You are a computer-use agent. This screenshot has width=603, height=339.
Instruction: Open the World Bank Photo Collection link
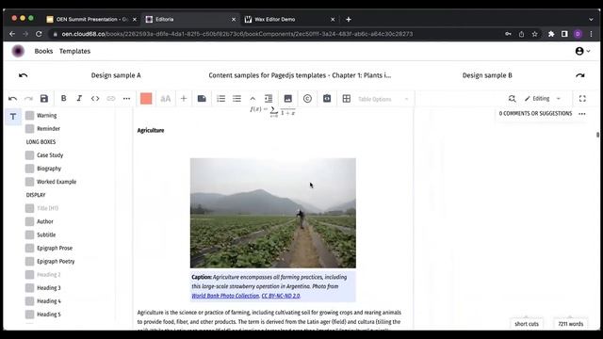(225, 296)
